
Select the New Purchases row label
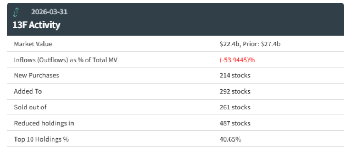click(x=37, y=76)
